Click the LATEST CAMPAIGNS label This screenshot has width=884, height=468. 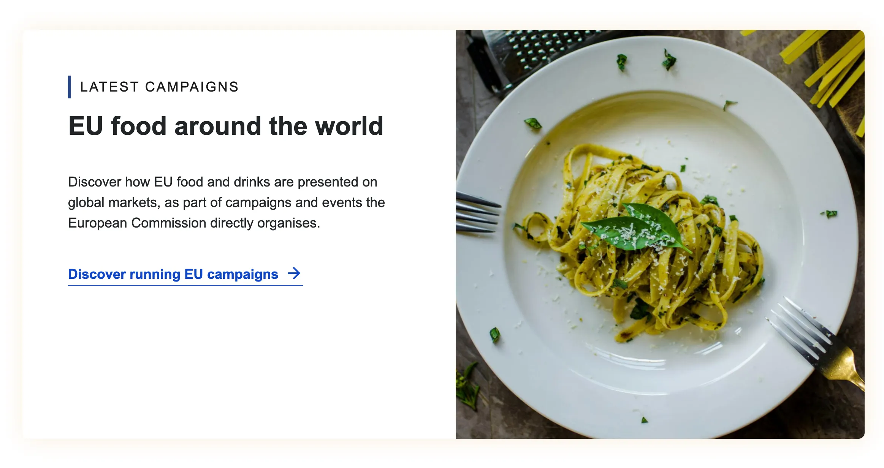pos(159,87)
